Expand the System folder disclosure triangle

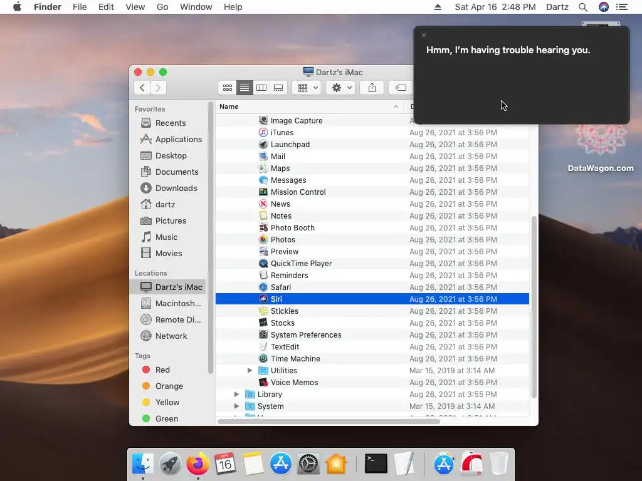236,406
